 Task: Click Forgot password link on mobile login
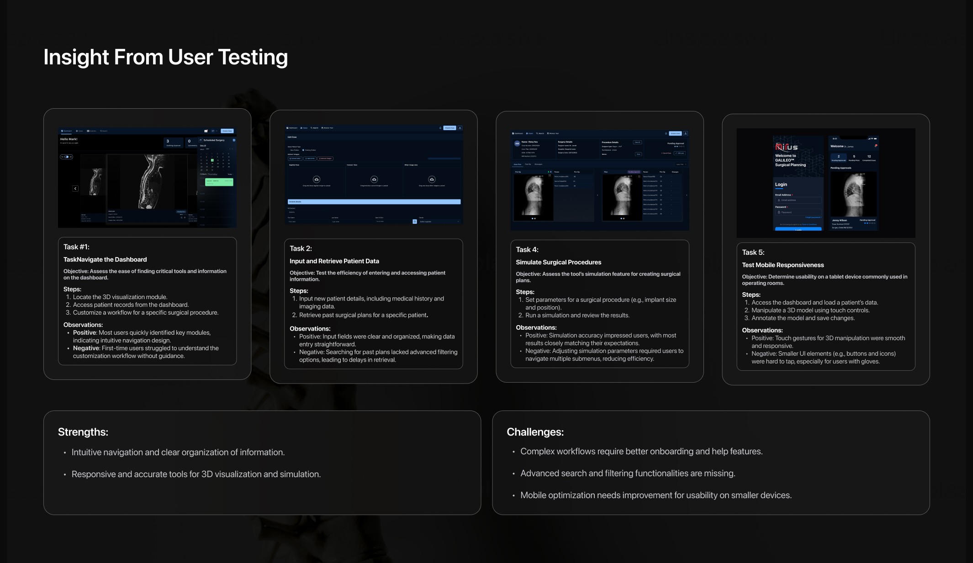[x=813, y=217]
